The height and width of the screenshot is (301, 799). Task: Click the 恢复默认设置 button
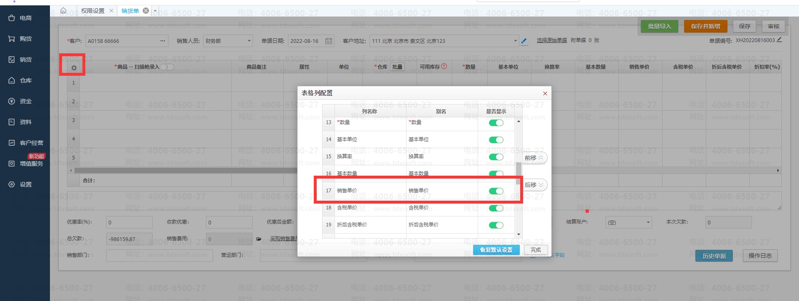coord(496,250)
